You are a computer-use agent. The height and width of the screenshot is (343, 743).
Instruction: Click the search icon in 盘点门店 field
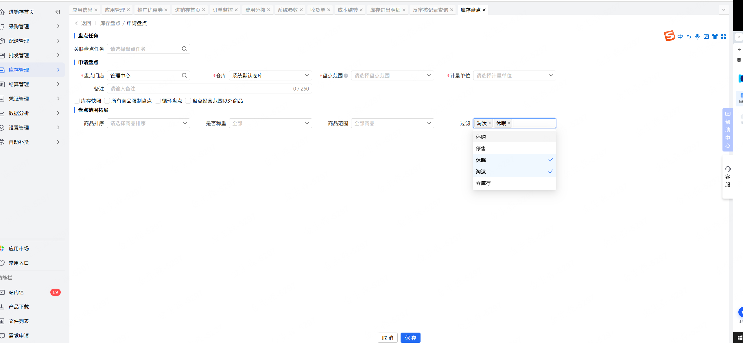[184, 75]
